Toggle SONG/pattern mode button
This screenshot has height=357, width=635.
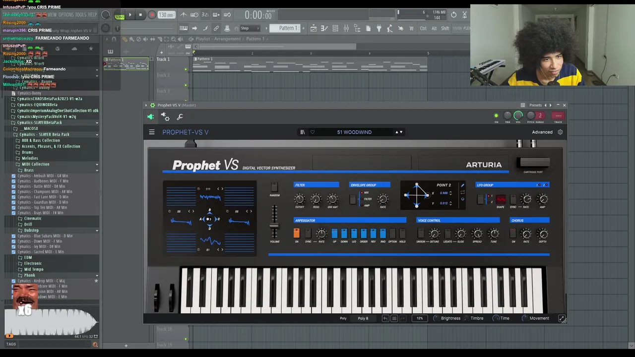point(120,16)
